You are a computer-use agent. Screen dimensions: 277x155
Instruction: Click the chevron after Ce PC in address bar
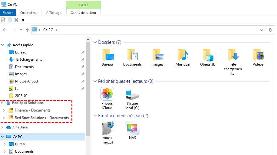click(x=56, y=30)
